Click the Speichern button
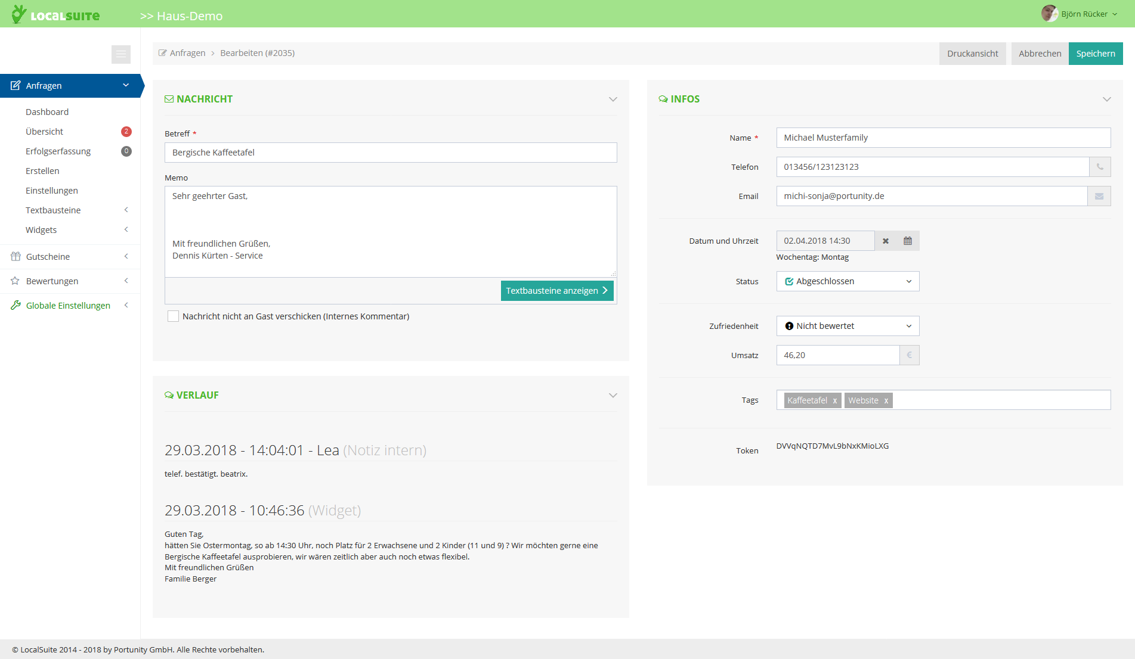This screenshot has height=659, width=1135. 1095,54
